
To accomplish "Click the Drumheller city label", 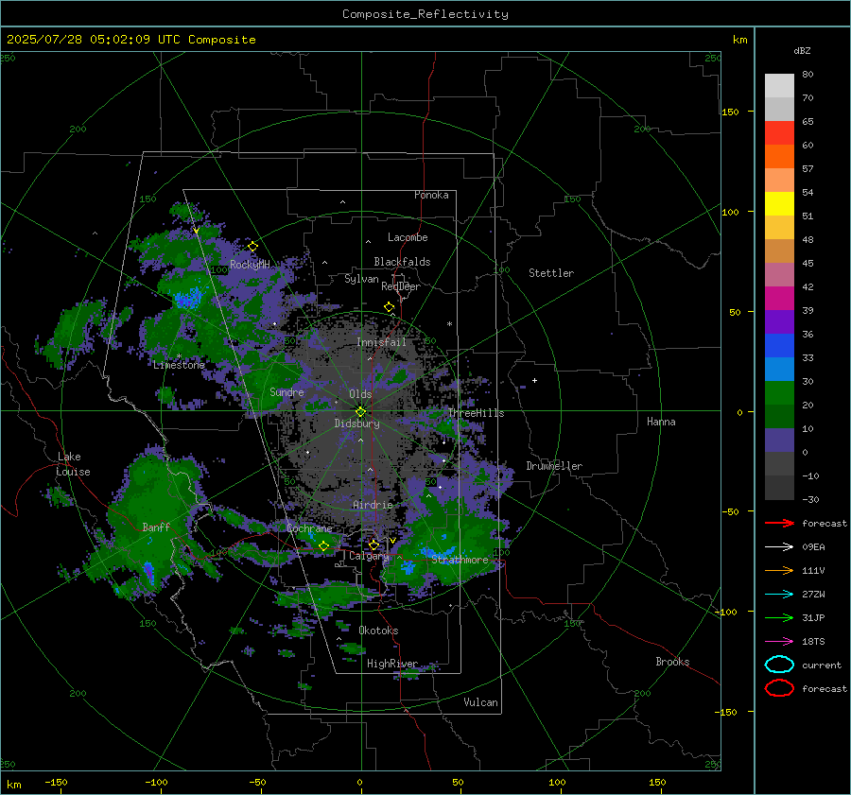I will [554, 466].
